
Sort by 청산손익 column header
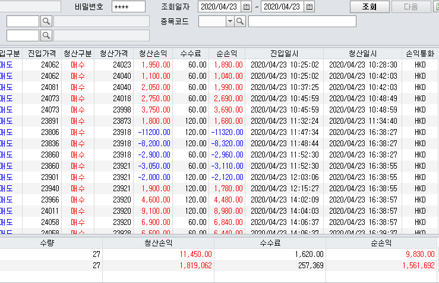coord(153,53)
